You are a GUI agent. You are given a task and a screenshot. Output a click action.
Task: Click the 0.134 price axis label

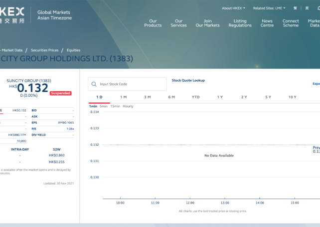(95, 112)
